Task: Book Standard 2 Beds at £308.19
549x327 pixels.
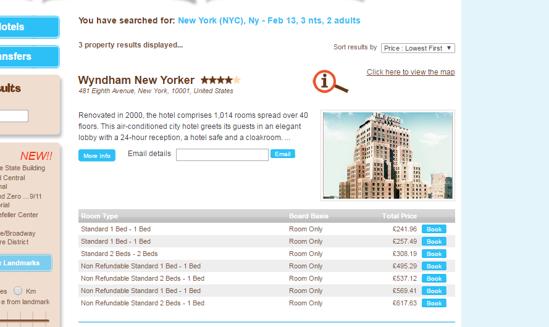Action: (x=434, y=254)
